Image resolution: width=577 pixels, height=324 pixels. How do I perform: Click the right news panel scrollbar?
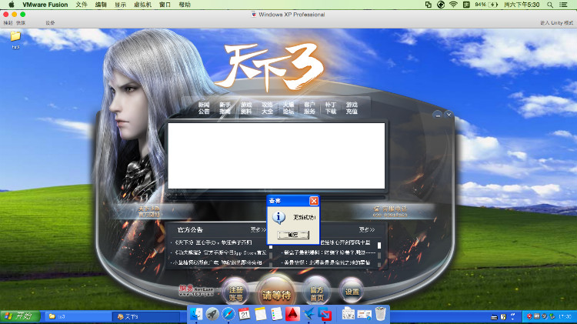click(x=379, y=253)
